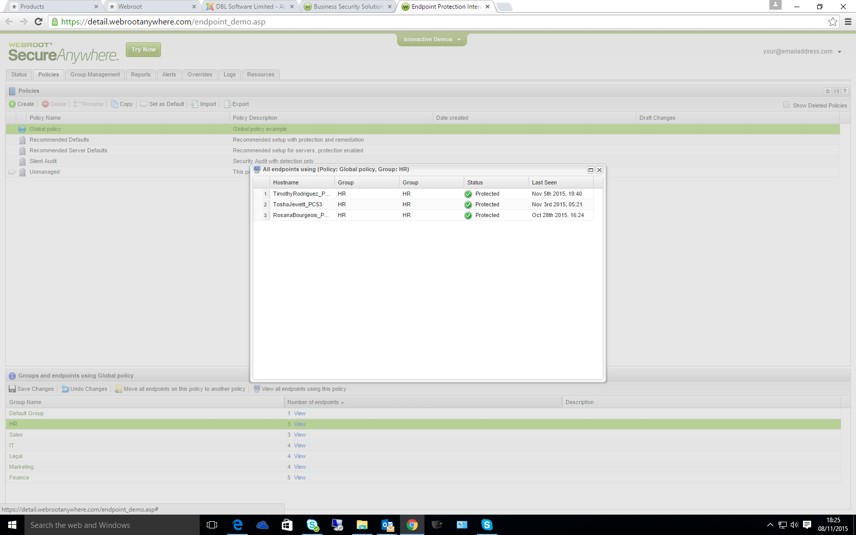Click the Rename policy icon
The height and width of the screenshot is (535, 856).
coord(77,104)
